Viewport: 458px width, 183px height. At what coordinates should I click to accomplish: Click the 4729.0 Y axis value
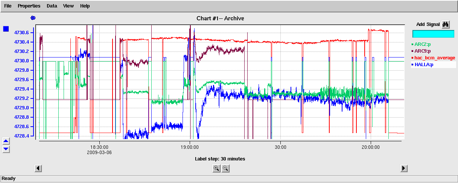click(x=22, y=108)
